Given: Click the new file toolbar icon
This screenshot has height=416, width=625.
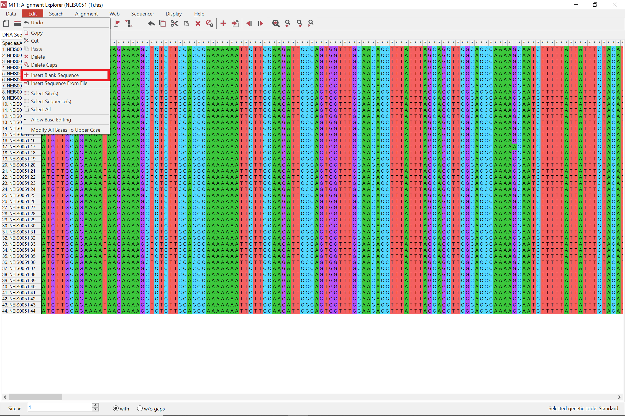Looking at the screenshot, I should pos(6,24).
